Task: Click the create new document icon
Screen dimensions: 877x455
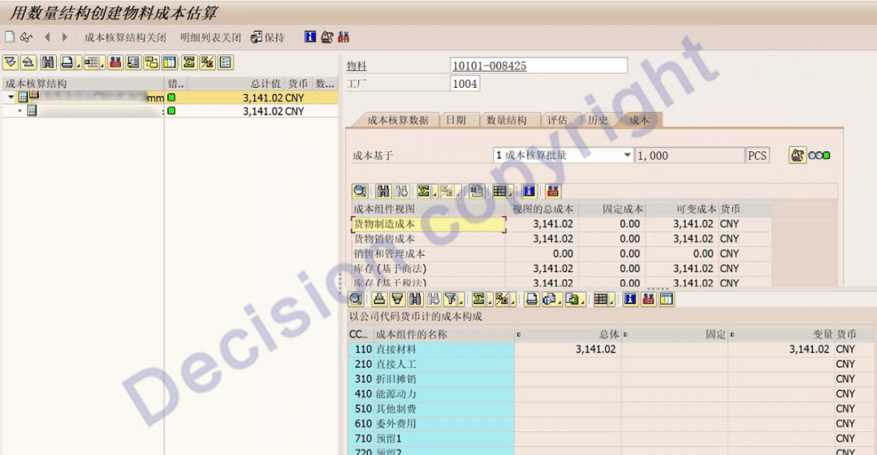Action: pos(10,37)
